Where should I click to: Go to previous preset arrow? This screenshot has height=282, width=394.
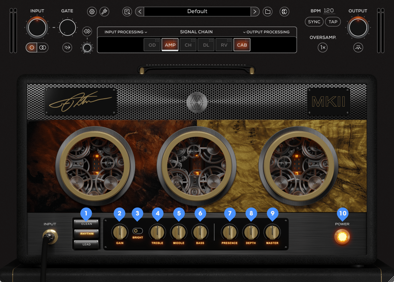click(x=140, y=12)
